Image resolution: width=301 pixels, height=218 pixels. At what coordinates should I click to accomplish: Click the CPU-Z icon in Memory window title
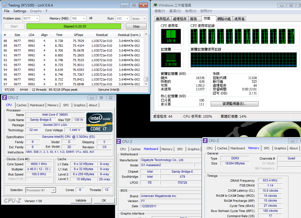205,141
